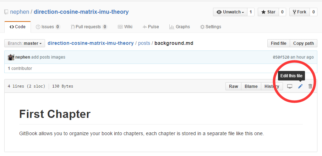Click the GitBook paragraph text

(142, 134)
